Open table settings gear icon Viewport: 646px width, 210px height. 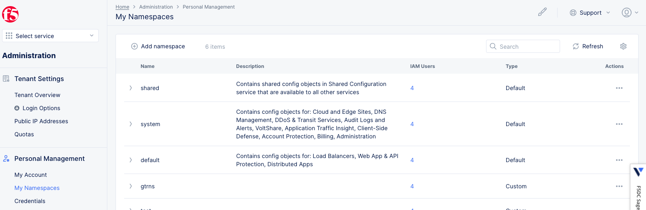coord(623,46)
